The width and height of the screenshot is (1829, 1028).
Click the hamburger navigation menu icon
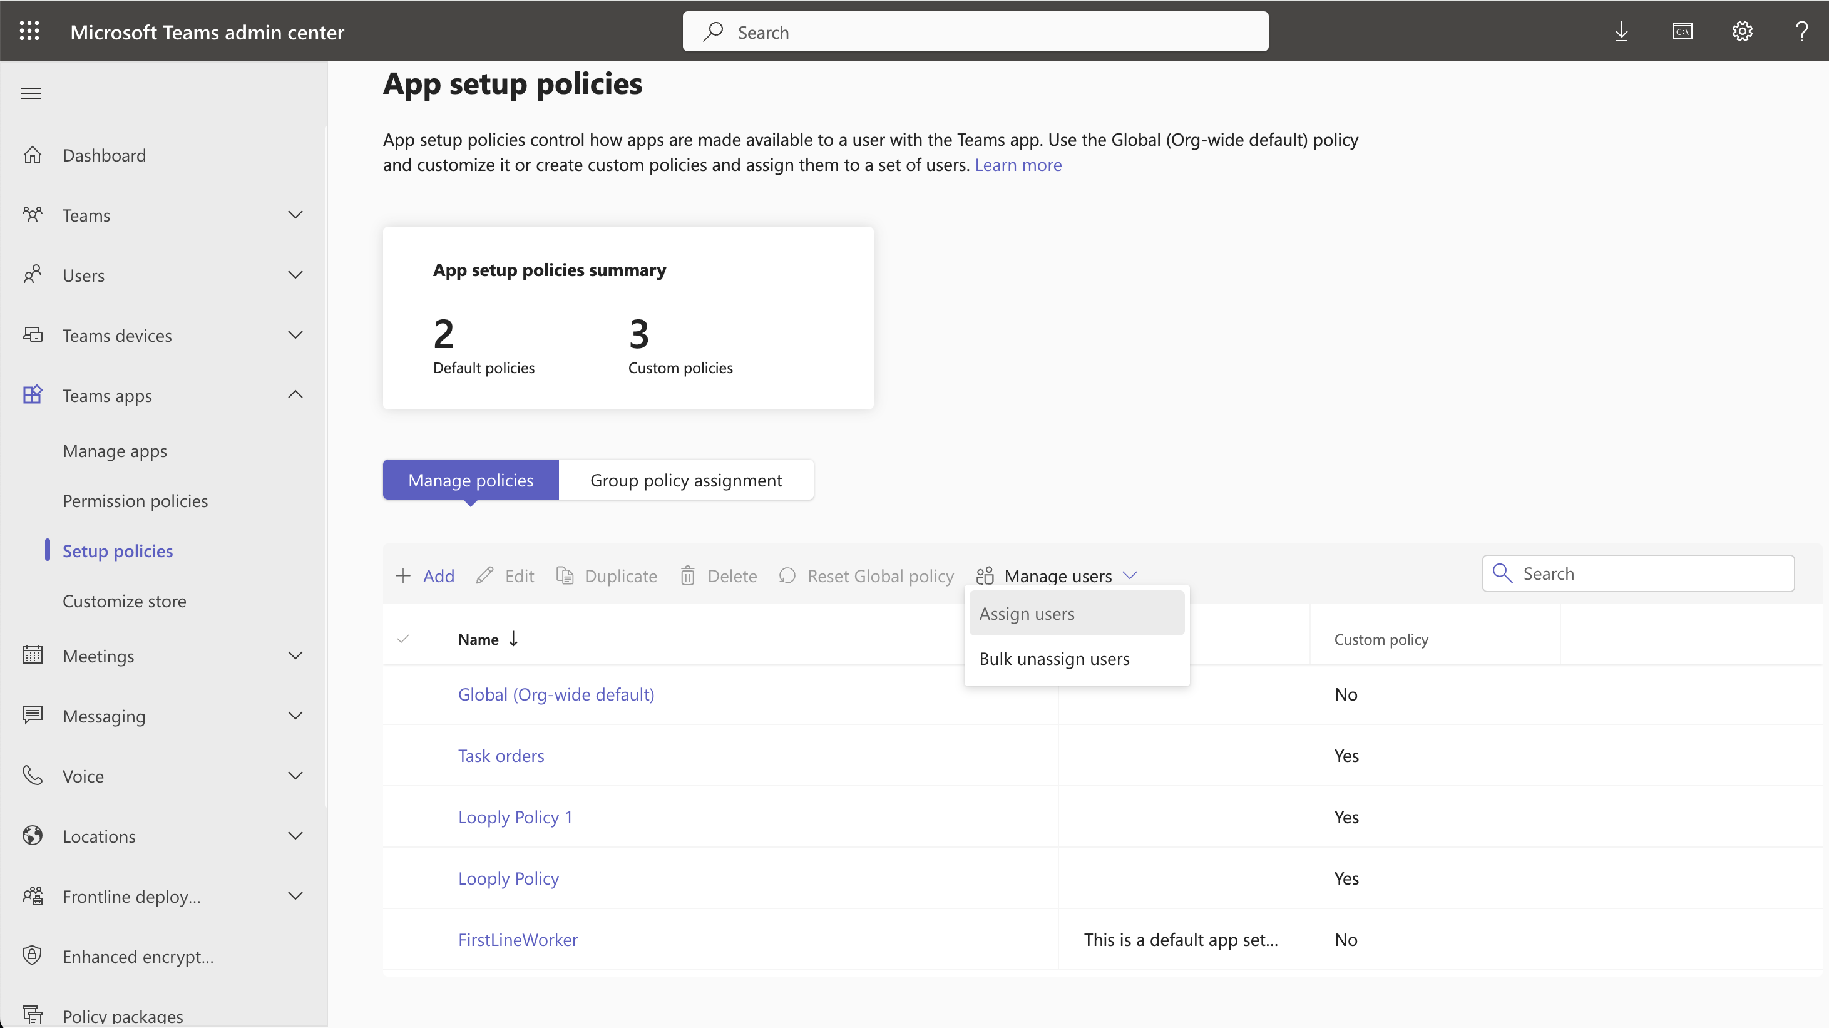coord(31,93)
